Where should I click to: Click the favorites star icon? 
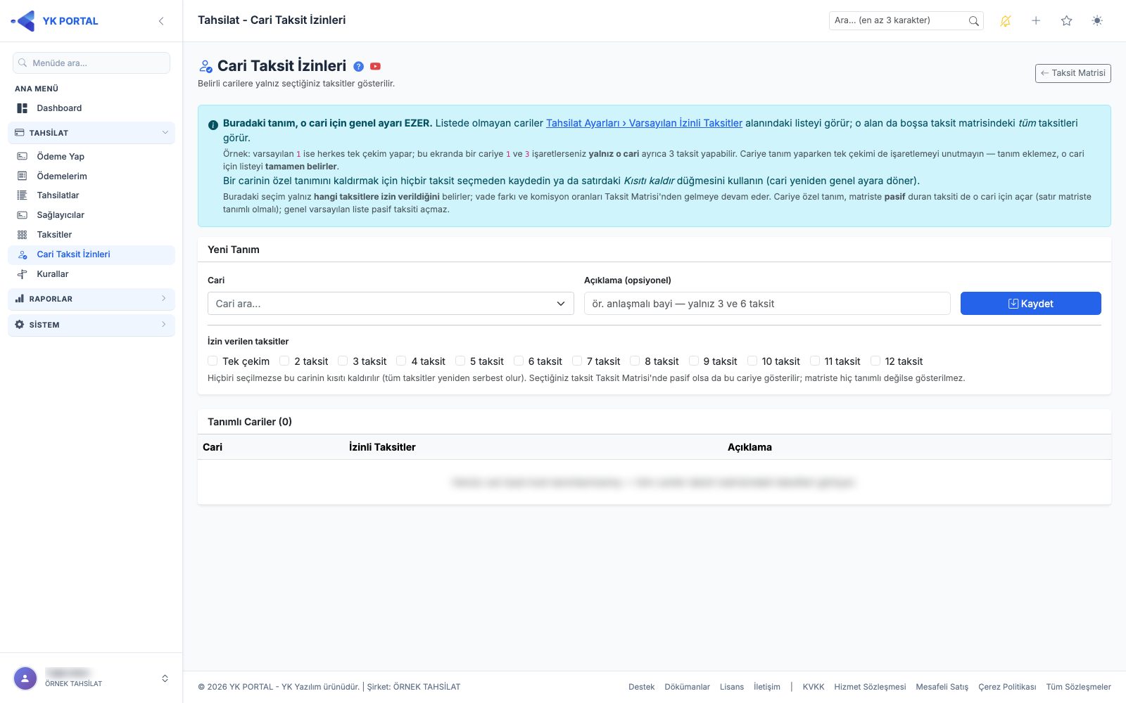point(1066,21)
